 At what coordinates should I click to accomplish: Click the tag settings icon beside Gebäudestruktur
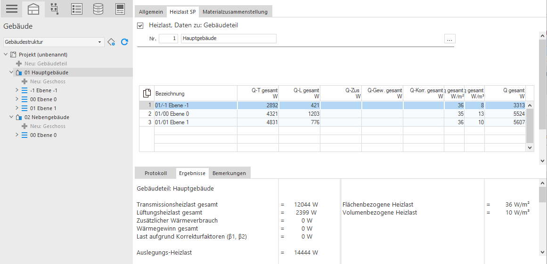tap(111, 42)
